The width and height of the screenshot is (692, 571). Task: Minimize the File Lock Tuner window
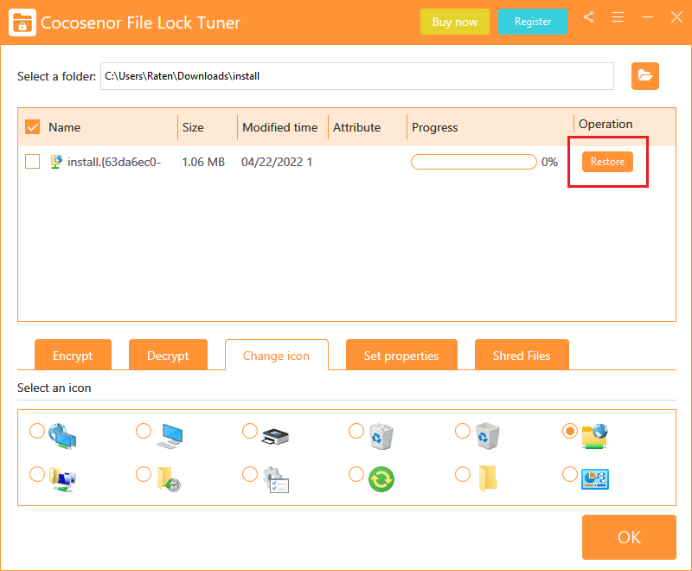(x=647, y=17)
